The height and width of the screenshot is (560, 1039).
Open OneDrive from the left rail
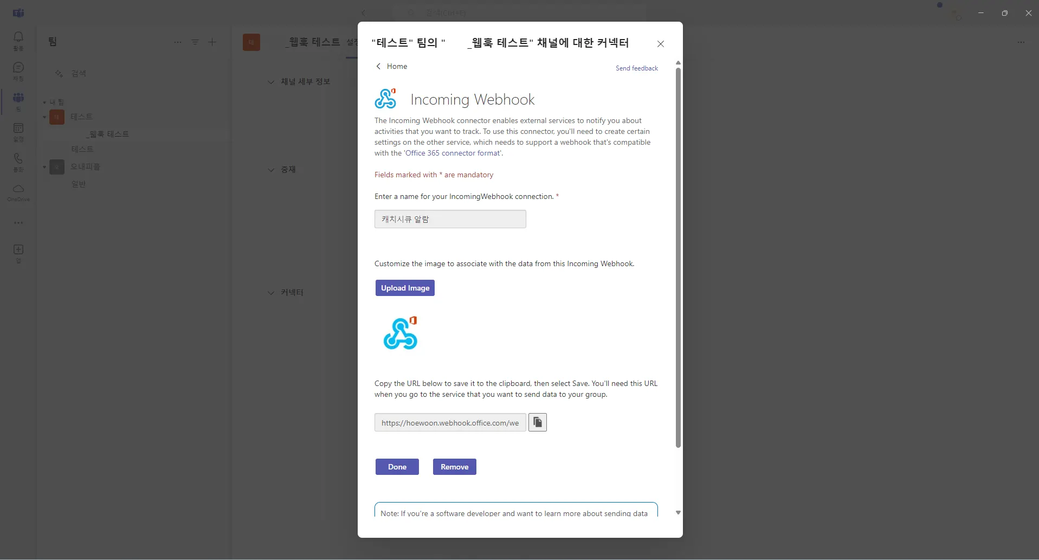pos(18,192)
